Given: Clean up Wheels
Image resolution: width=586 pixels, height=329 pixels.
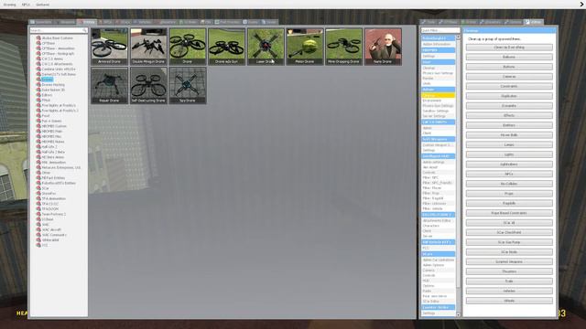Looking at the screenshot, I should [x=509, y=301].
